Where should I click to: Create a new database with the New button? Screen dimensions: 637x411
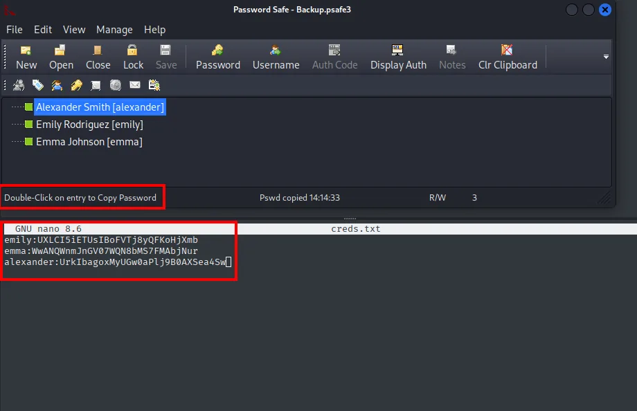click(26, 57)
